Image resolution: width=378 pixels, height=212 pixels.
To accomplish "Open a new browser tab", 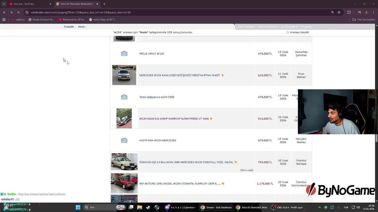I will 104,4.
